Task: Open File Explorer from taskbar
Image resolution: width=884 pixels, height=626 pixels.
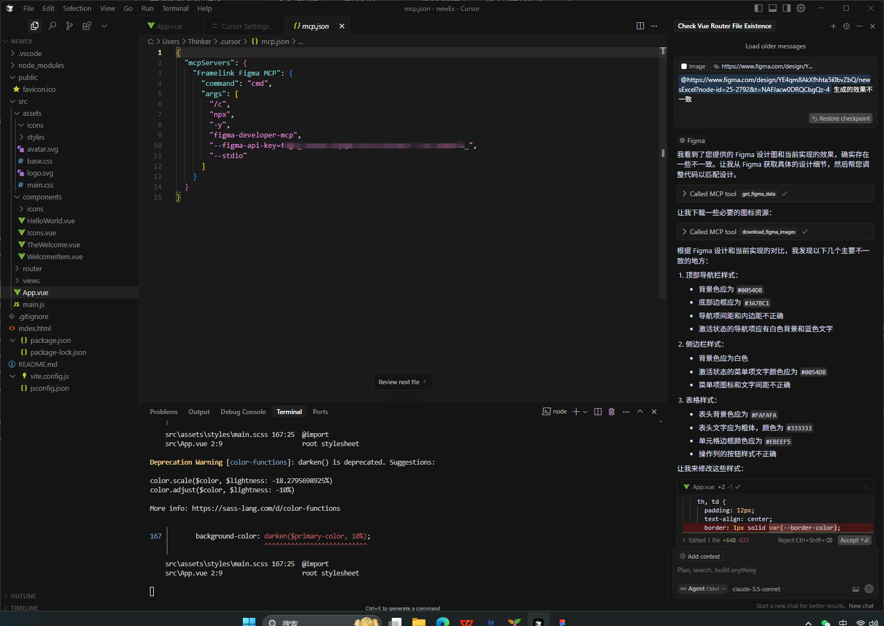Action: (418, 621)
